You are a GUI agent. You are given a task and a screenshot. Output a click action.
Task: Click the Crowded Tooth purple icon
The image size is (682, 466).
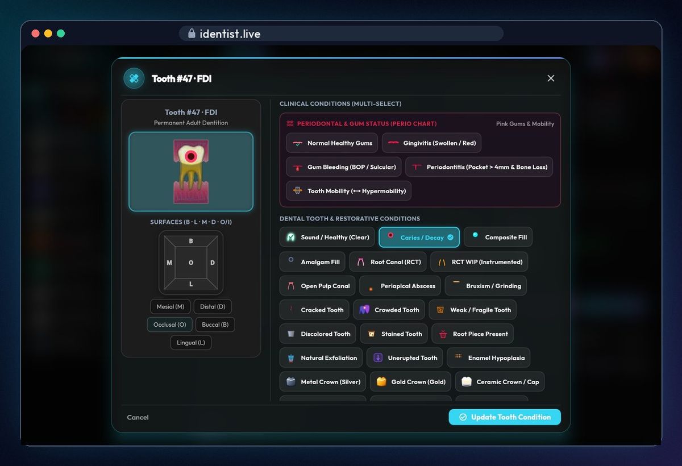tap(364, 310)
